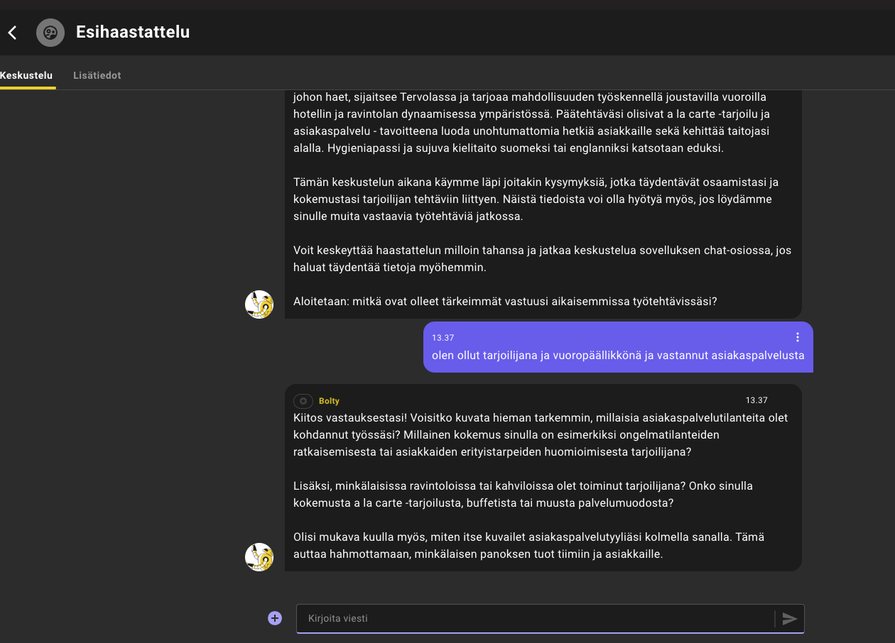
Task: Click the plus icon to add attachment
Action: tap(275, 618)
